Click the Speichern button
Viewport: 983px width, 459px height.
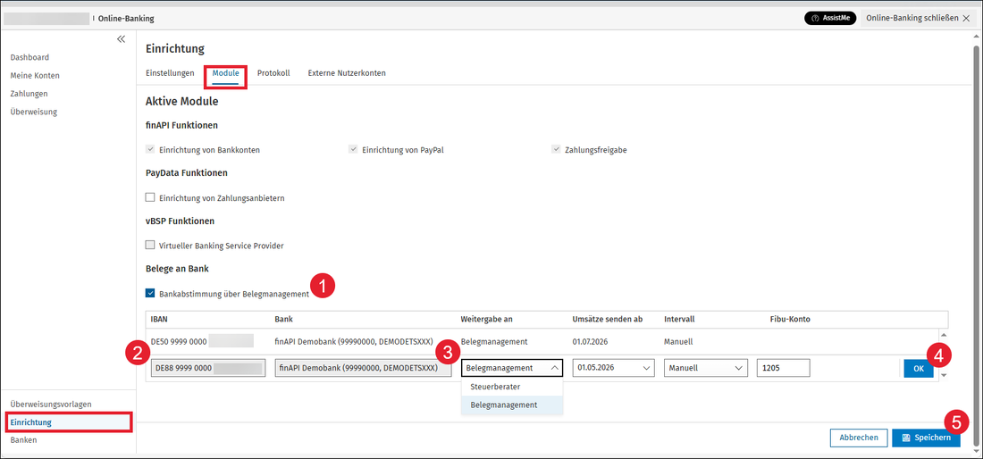(x=926, y=438)
